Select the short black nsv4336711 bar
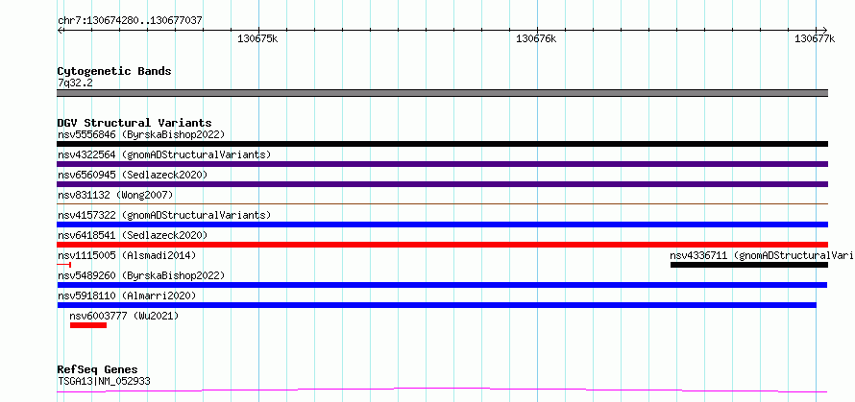855x402 pixels. click(749, 265)
